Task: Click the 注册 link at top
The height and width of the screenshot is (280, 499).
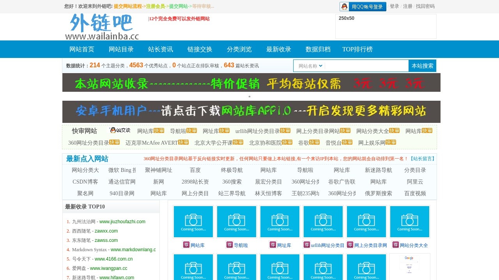Action: click(x=408, y=6)
